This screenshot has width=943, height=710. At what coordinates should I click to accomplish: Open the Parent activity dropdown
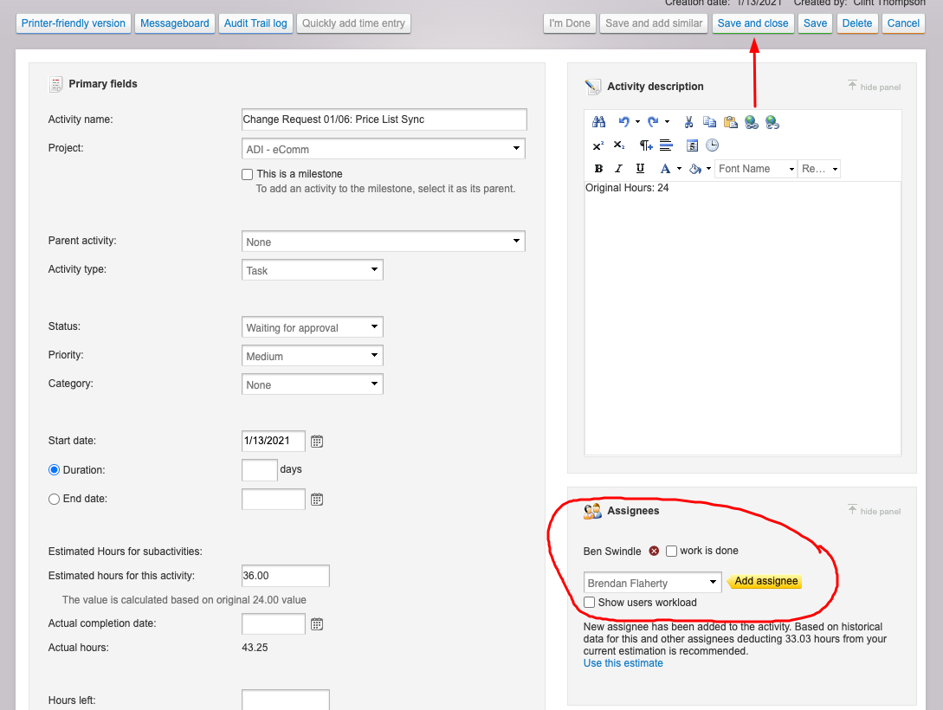(x=383, y=241)
